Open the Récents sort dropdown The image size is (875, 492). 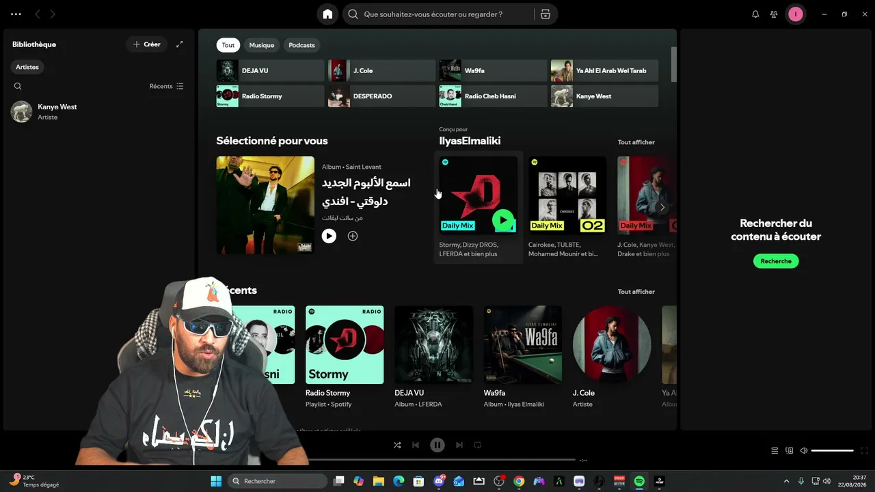pyautogui.click(x=167, y=86)
